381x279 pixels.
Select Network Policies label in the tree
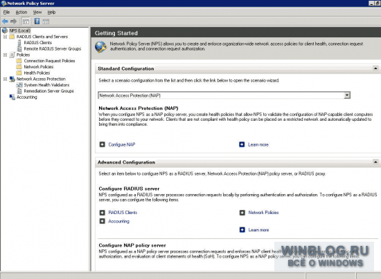[39, 67]
